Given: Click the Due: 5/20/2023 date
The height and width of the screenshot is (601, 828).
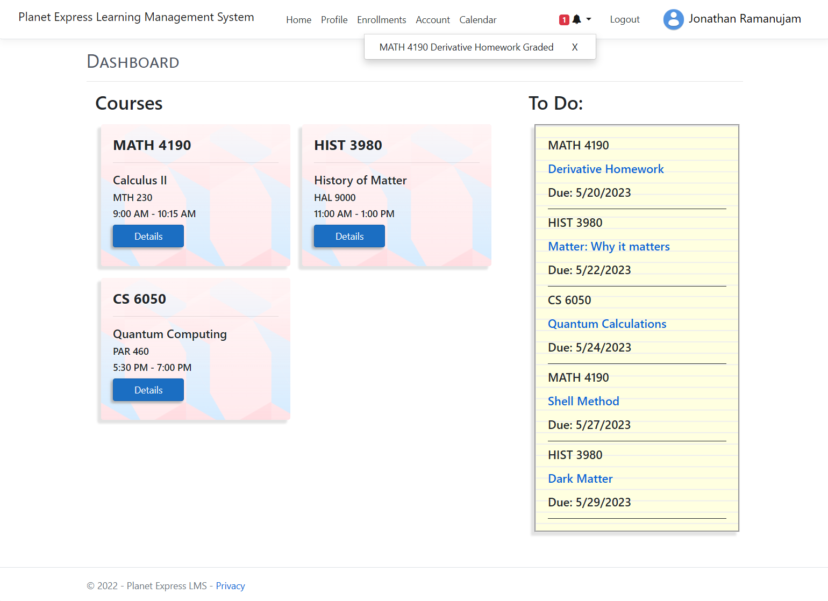Looking at the screenshot, I should tap(589, 192).
